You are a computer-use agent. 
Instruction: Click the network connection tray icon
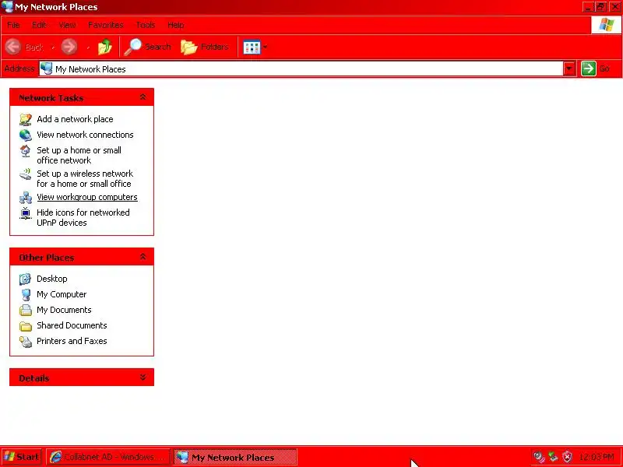coord(553,457)
